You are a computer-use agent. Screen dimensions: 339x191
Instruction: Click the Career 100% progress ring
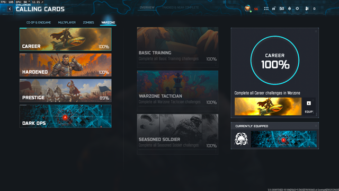(x=275, y=60)
